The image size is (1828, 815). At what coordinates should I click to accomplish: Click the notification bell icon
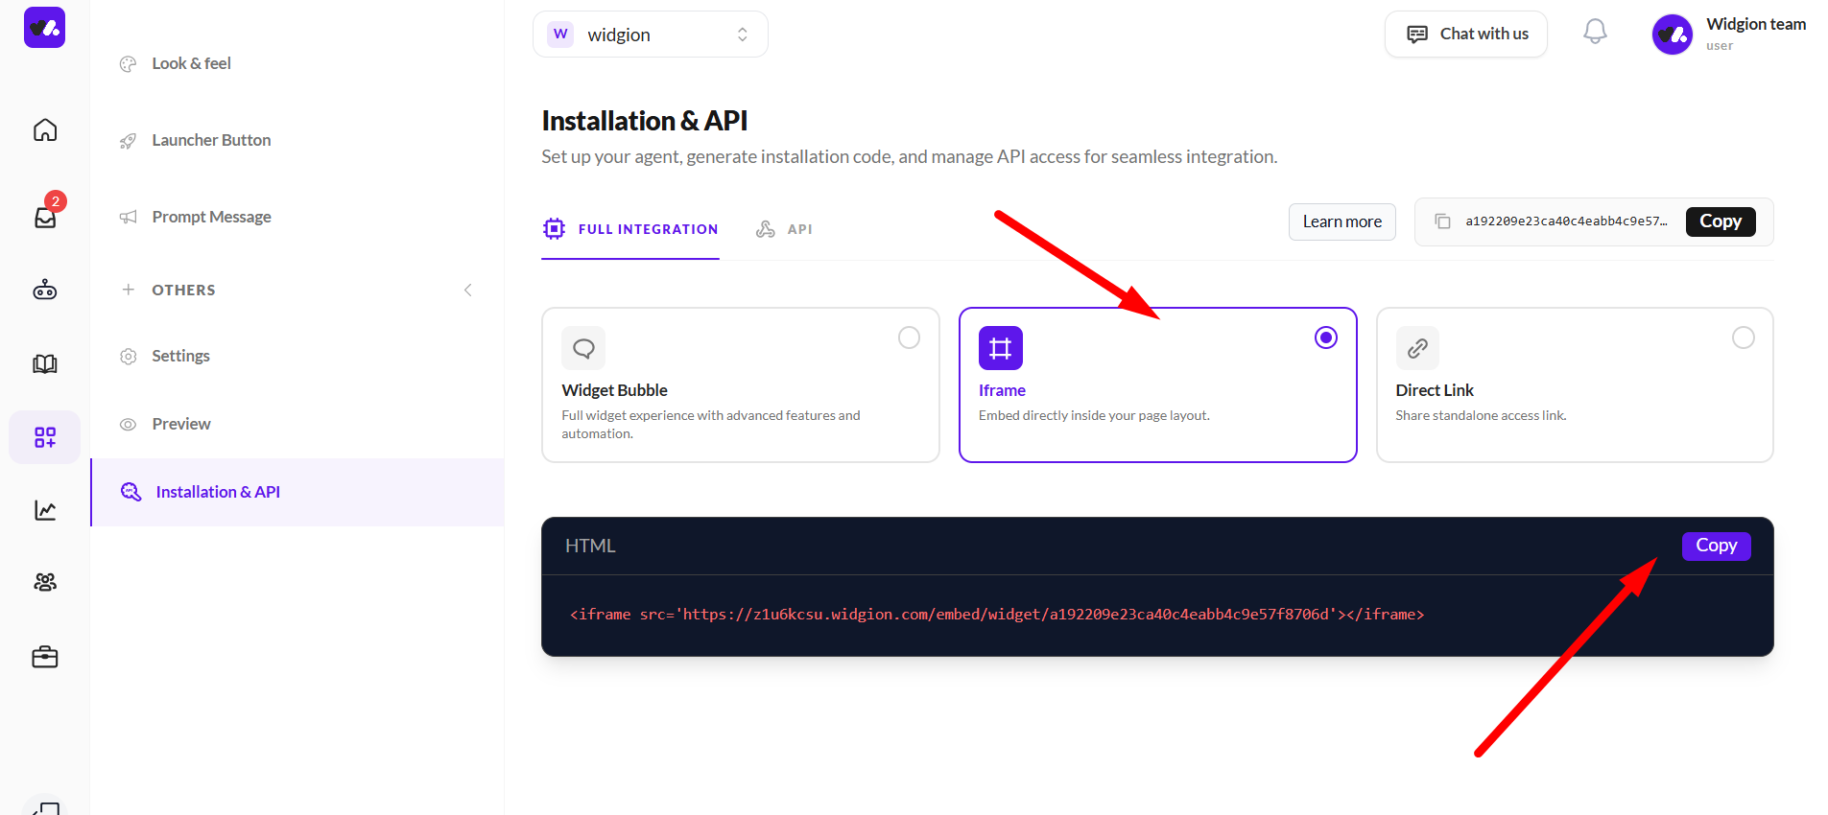tap(1595, 33)
